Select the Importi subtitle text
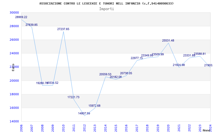Viewport: 213px width, 133px height. 106,9
